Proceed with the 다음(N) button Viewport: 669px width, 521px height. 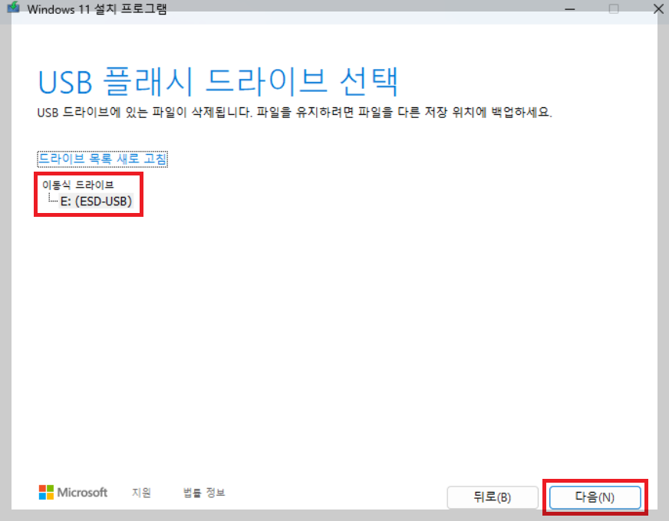pyautogui.click(x=595, y=497)
